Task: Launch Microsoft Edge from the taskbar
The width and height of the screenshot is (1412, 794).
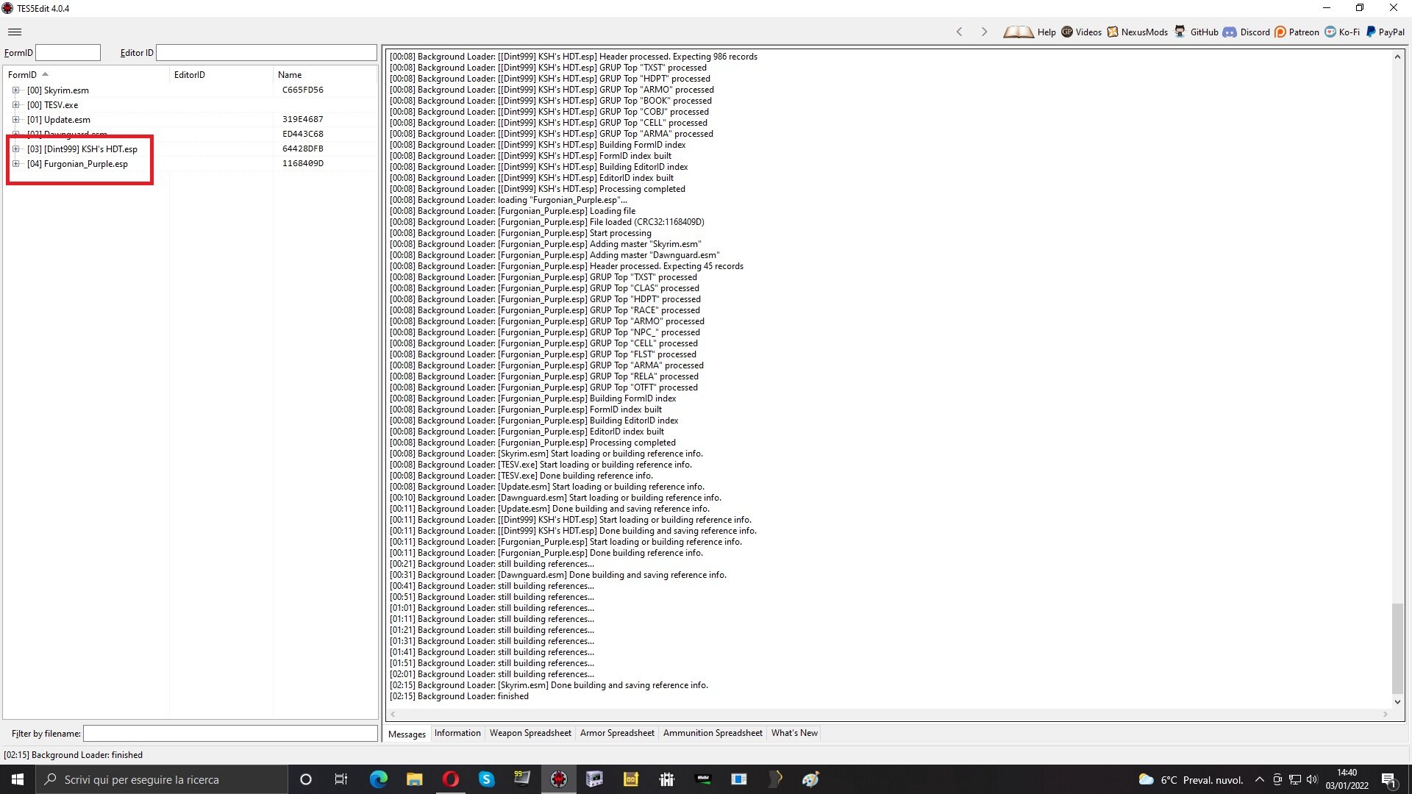Action: 378,779
